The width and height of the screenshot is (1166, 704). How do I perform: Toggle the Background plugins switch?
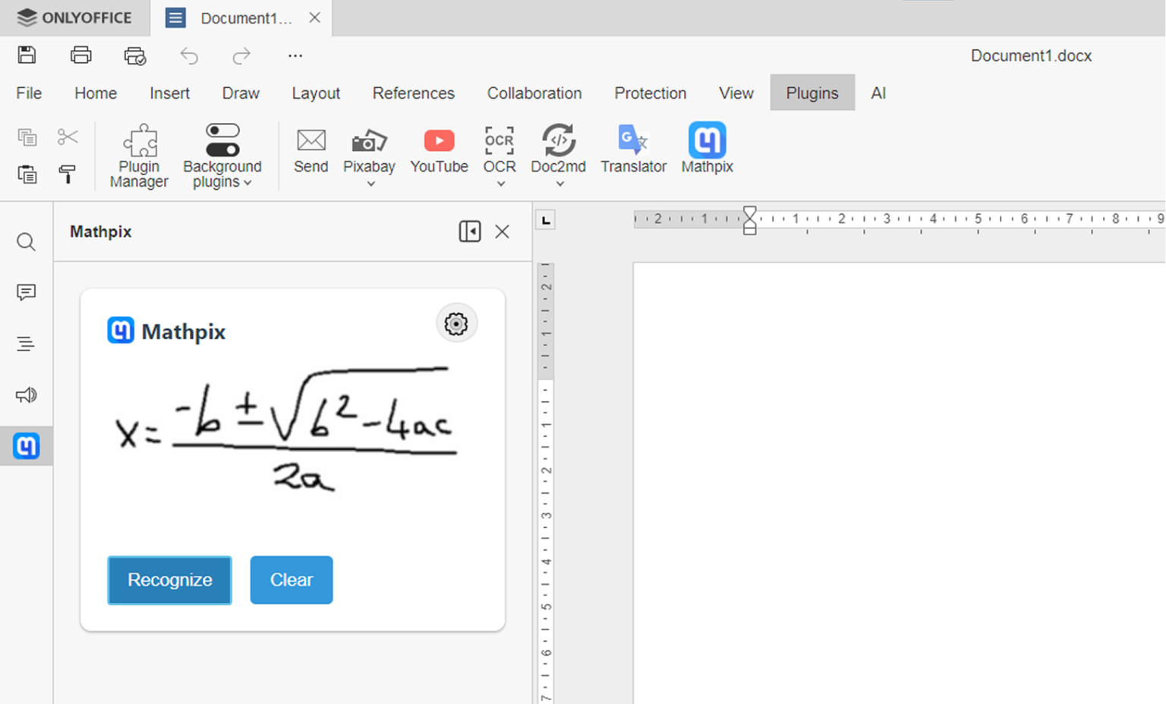point(222,139)
